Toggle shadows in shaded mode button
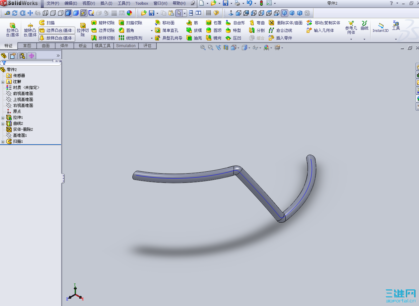This screenshot has height=306, width=419. tap(84, 13)
